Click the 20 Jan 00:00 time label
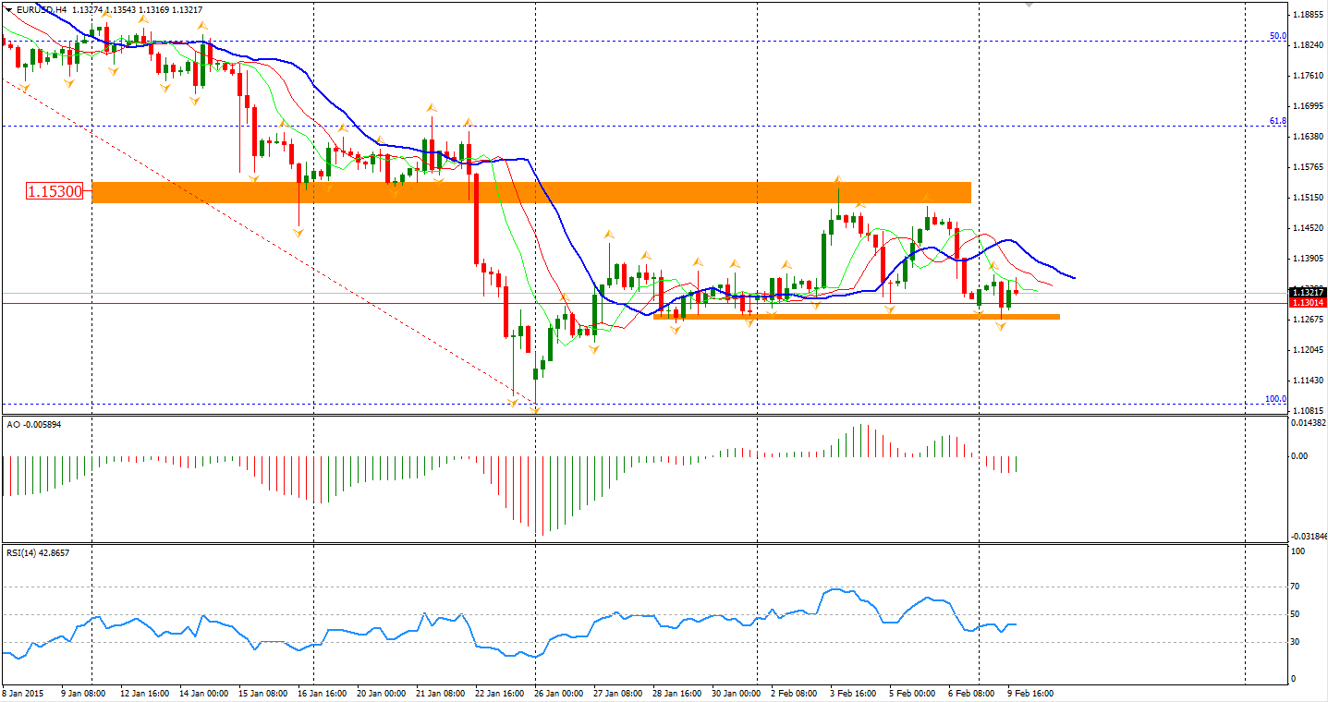 coord(381,692)
